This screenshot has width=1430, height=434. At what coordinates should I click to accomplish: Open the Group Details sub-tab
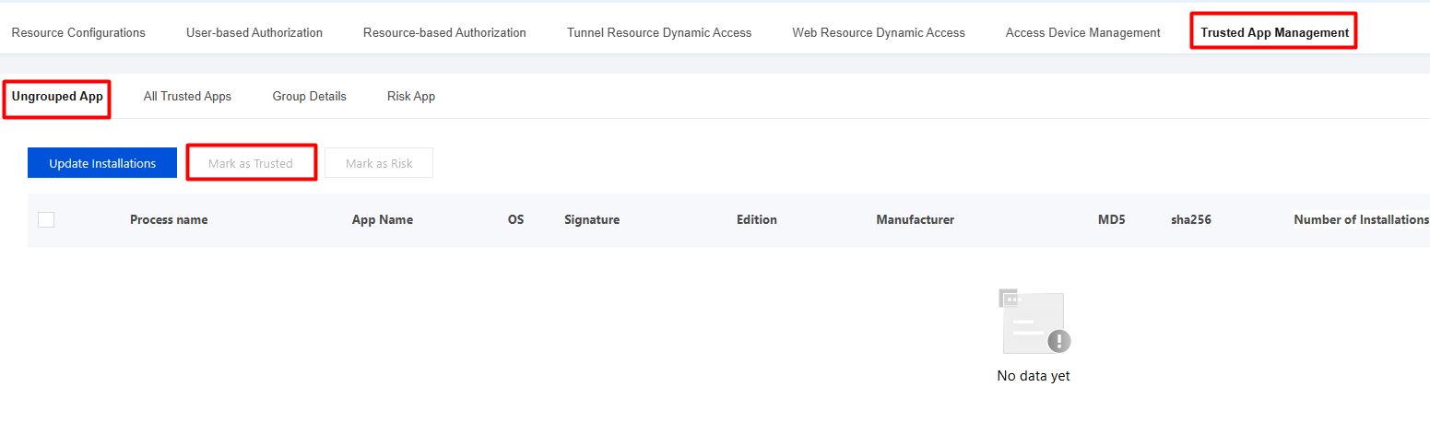click(310, 96)
